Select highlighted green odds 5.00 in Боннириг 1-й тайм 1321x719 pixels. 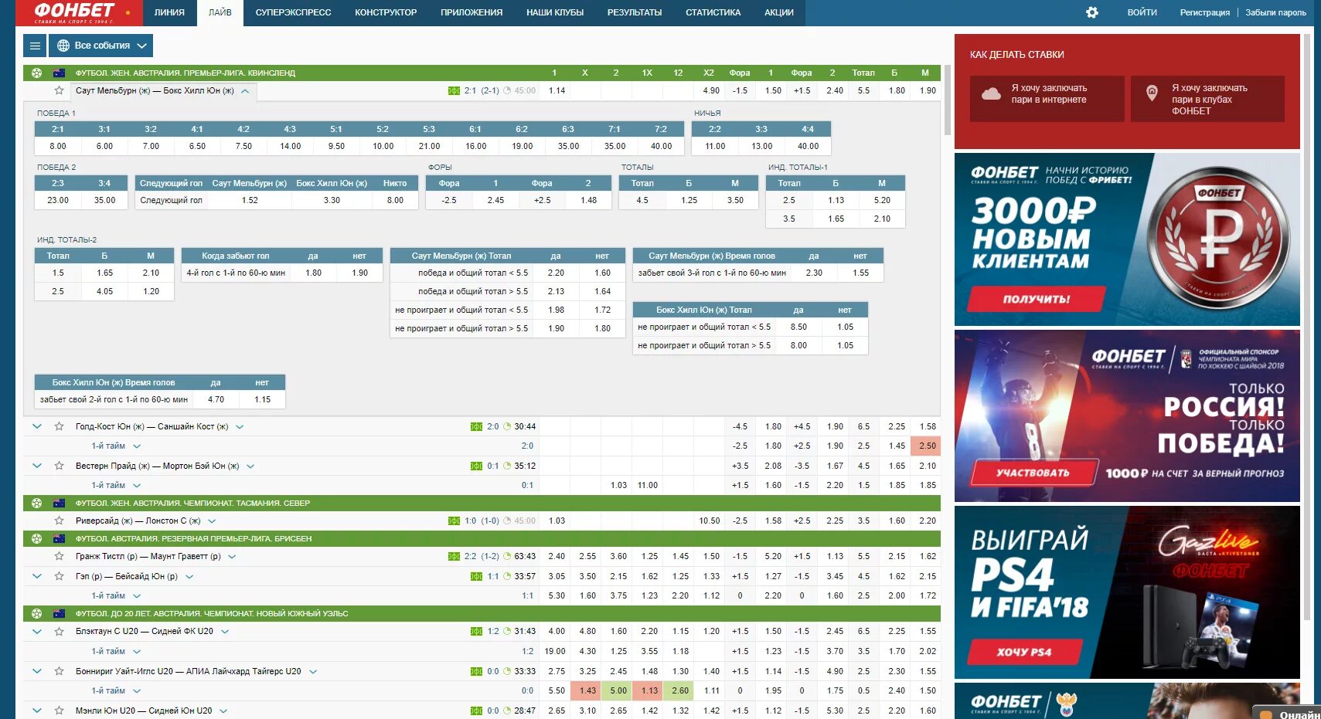[618, 690]
